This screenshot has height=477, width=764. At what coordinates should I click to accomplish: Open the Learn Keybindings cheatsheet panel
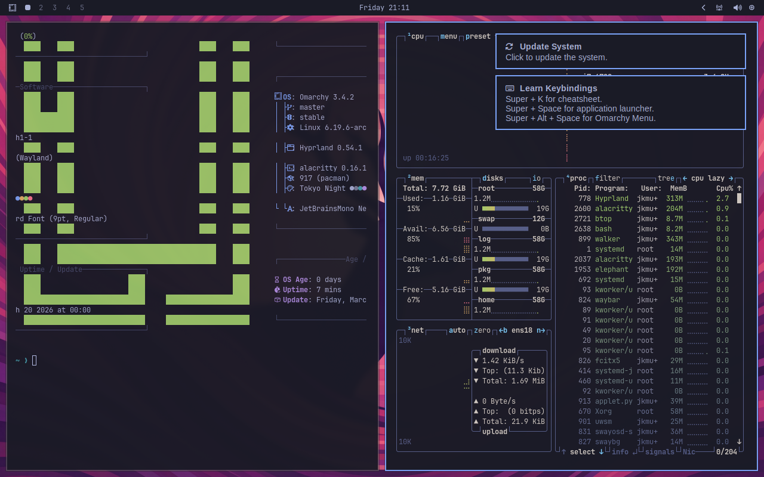621,102
